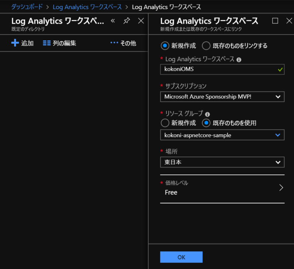Open the middle Log Analytics ワークスペース breadcrumb link
294x269 pixels.
(x=87, y=7)
